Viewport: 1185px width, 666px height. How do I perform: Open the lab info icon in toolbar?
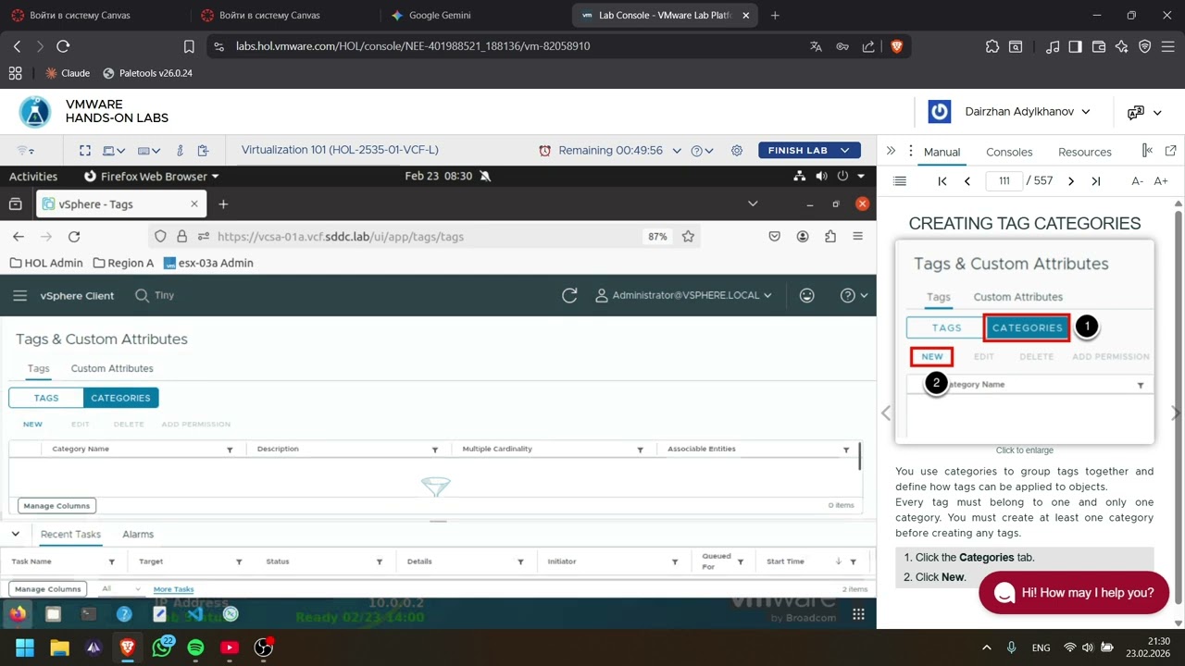[181, 150]
